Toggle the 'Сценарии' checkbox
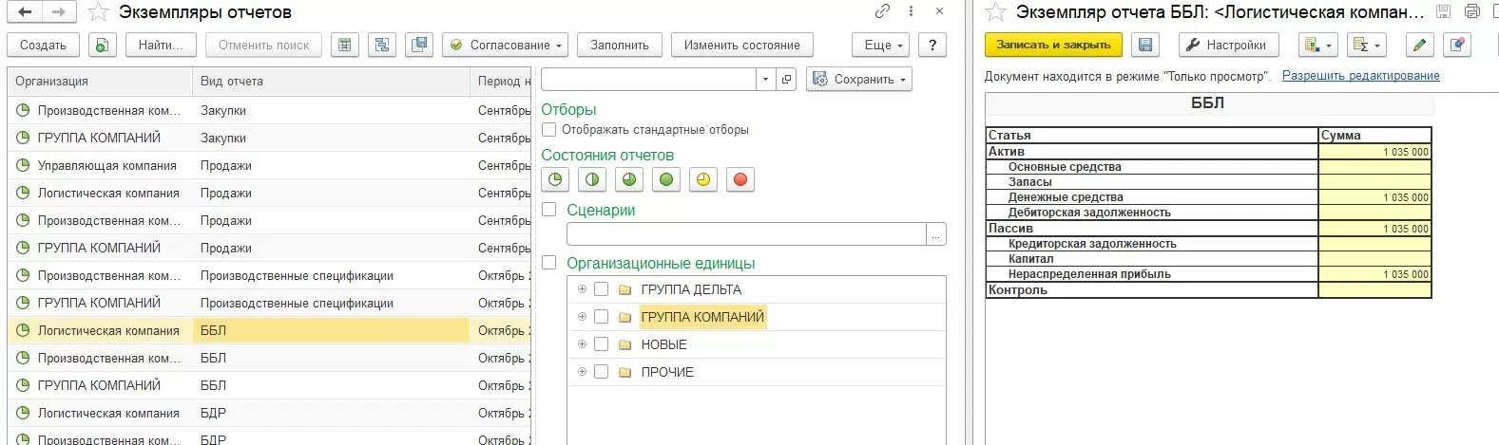 point(548,210)
